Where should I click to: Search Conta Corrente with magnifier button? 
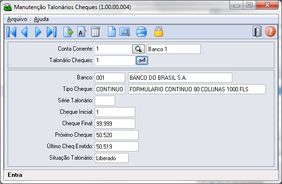point(139,49)
